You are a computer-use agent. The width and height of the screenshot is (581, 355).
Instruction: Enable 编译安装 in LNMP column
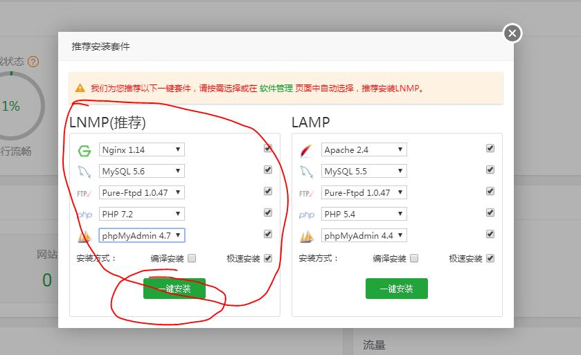pyautogui.click(x=192, y=258)
